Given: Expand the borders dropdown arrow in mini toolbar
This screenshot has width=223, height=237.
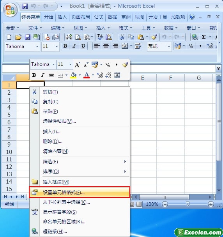Looking at the screenshot, I should pos(66,75).
